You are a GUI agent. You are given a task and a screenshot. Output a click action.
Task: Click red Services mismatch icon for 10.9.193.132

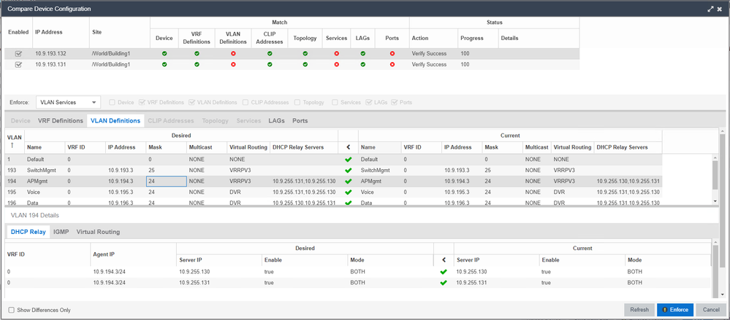click(336, 53)
